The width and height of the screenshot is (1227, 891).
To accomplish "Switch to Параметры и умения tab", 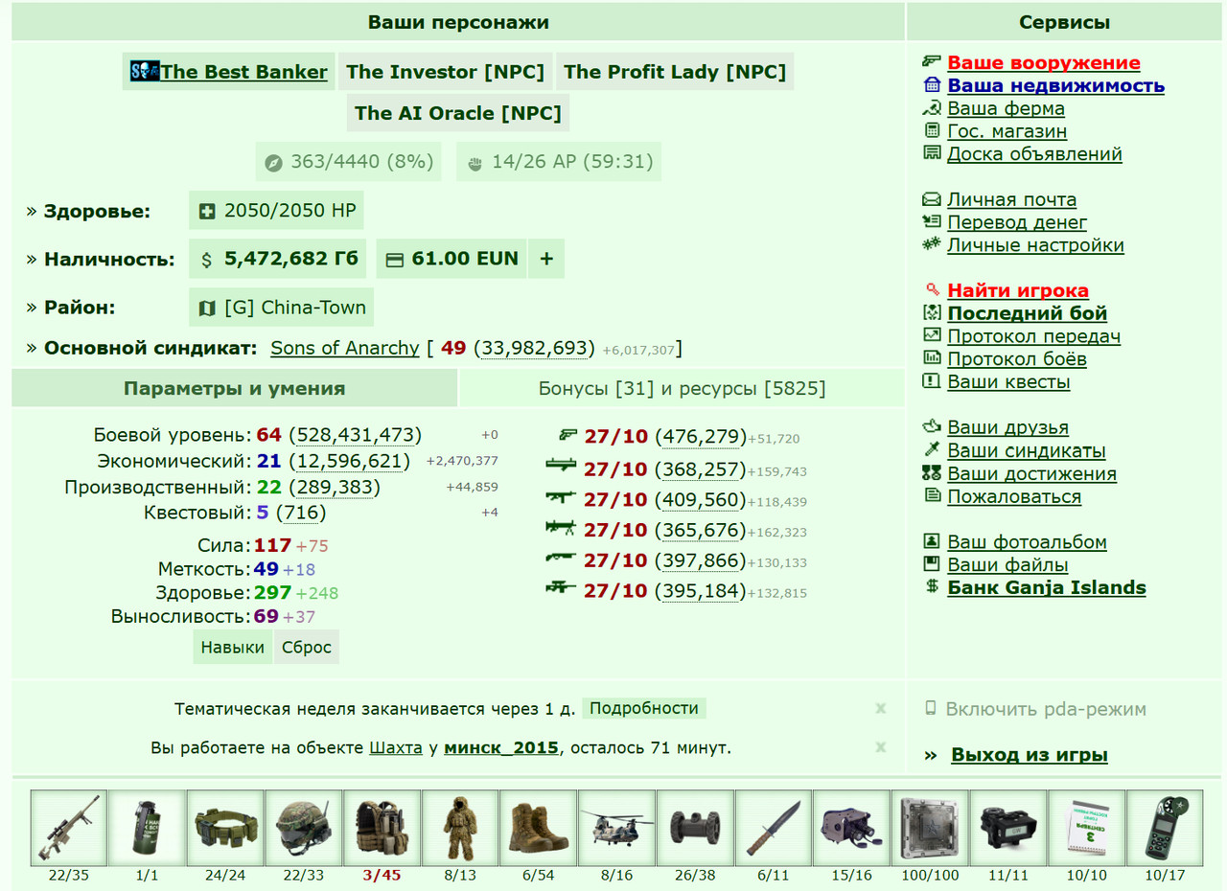I will click(234, 388).
